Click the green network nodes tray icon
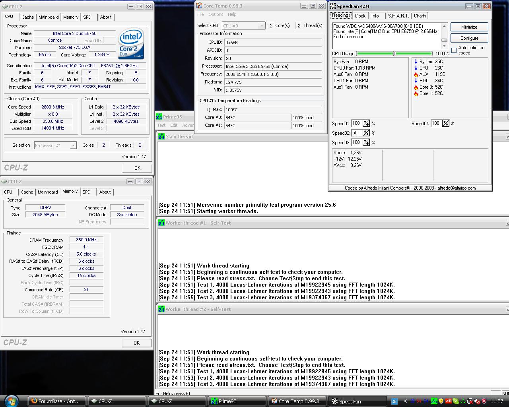This screenshot has width=509, height=407. coord(463,401)
